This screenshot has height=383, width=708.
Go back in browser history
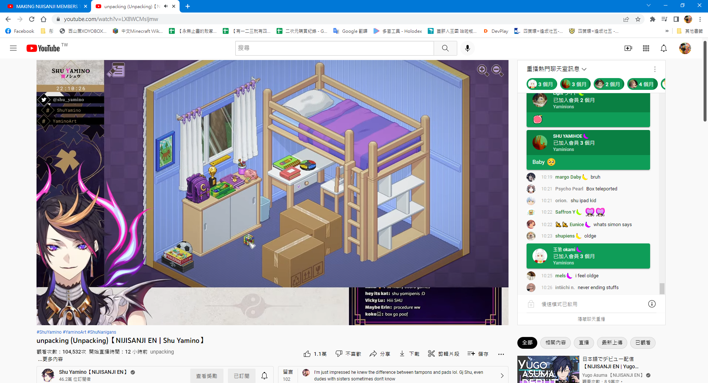pos(8,19)
